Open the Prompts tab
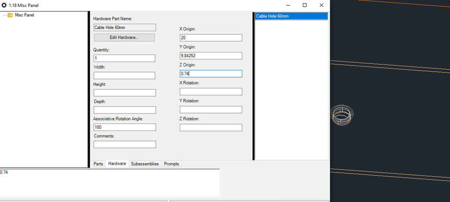 tap(171, 164)
